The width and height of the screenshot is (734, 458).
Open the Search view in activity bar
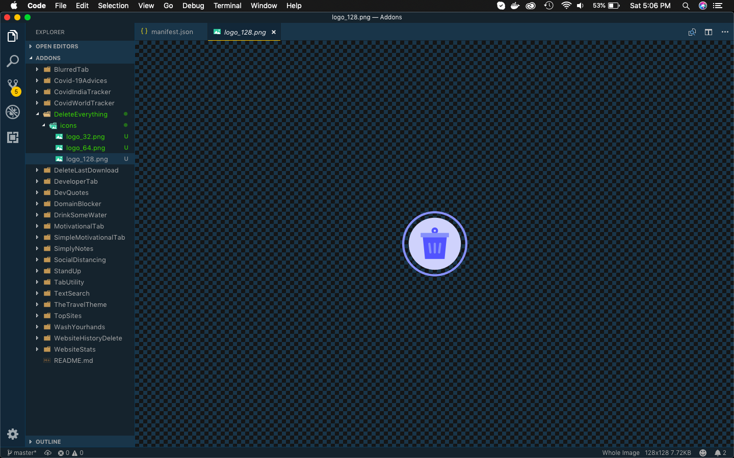pos(13,62)
